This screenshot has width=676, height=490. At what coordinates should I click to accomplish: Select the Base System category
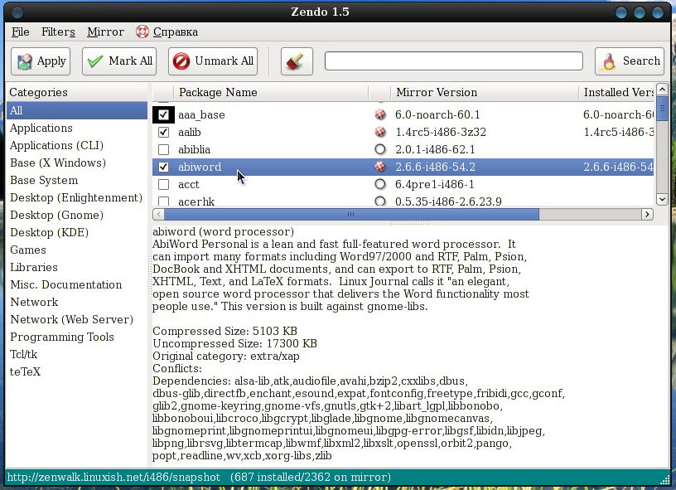point(77,180)
